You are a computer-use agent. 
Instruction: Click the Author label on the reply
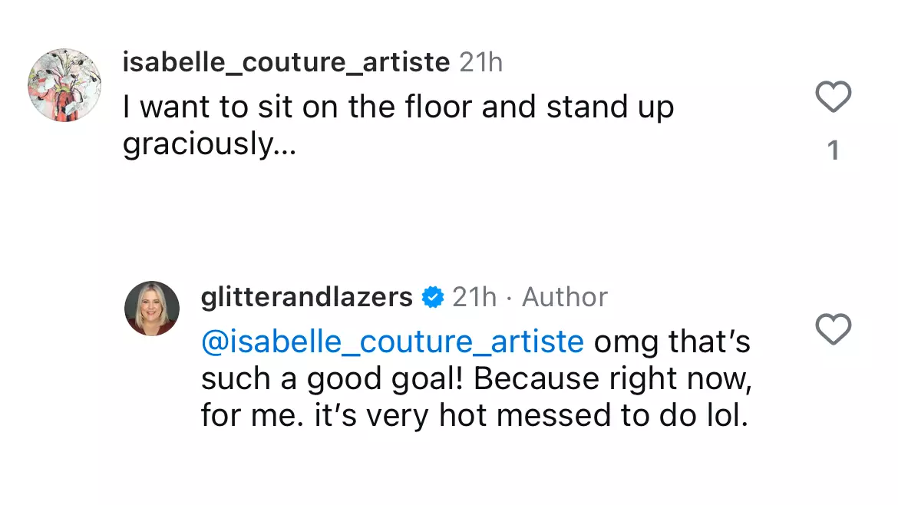click(565, 296)
